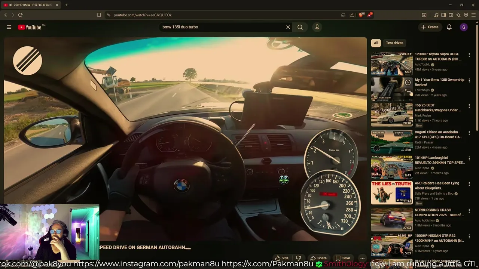Open the account avatar menu
Viewport: 479px width, 269px height.
tap(464, 27)
